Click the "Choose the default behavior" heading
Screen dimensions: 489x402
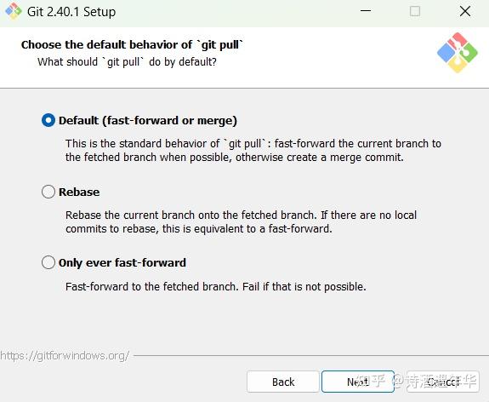(x=132, y=44)
